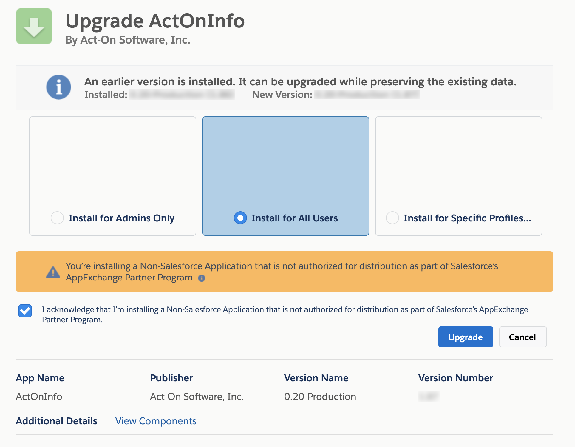
Task: Click the Upgrade ActOnInfo heading
Action: coord(155,21)
